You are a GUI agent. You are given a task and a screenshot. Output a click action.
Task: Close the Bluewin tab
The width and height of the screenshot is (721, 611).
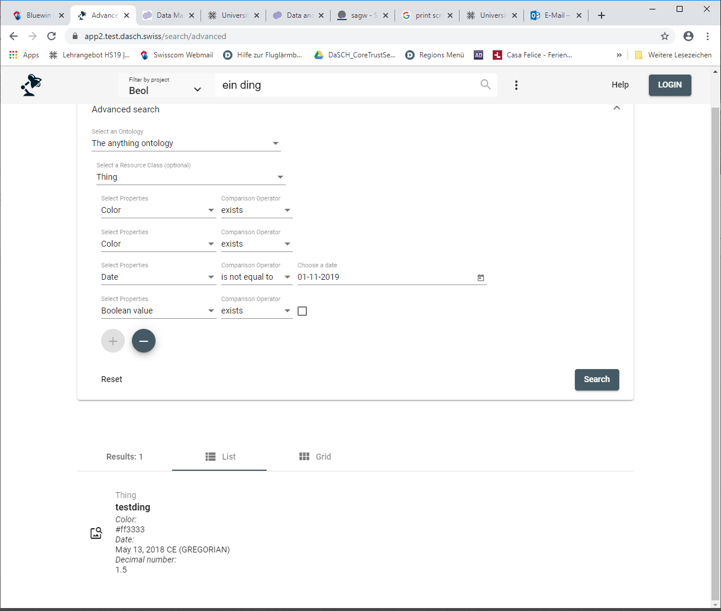click(62, 15)
